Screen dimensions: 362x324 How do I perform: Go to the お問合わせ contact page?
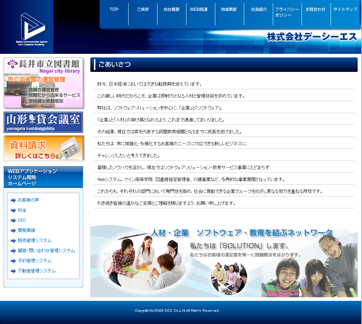coord(315,10)
